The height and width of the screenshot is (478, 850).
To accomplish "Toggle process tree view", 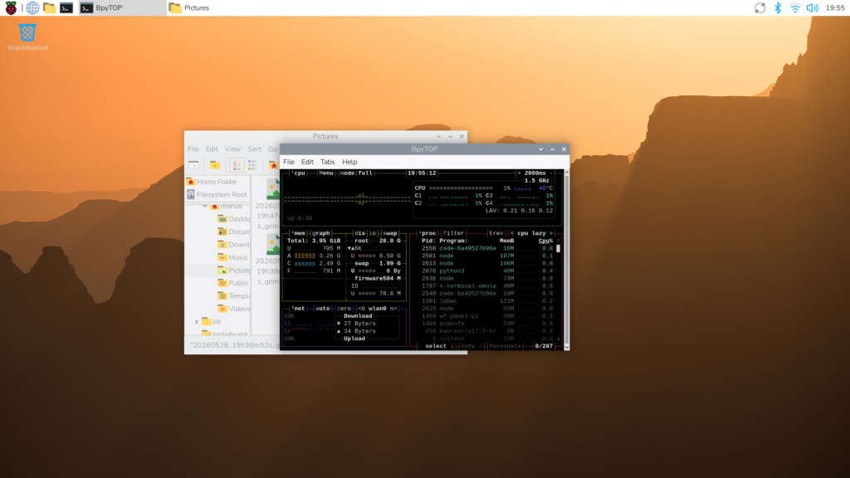I will [x=496, y=233].
